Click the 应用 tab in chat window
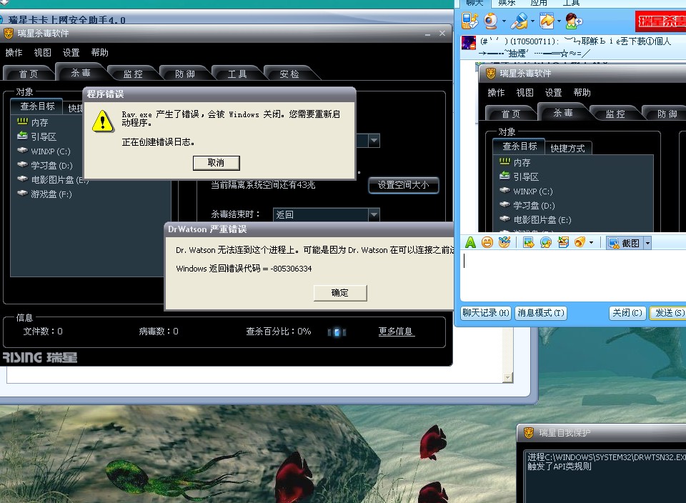The height and width of the screenshot is (503, 686). (x=539, y=3)
